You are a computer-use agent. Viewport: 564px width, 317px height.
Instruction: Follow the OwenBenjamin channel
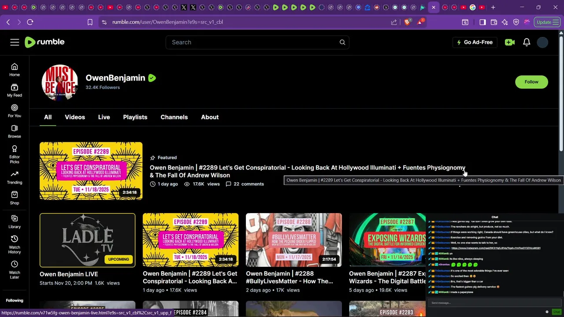(x=531, y=82)
